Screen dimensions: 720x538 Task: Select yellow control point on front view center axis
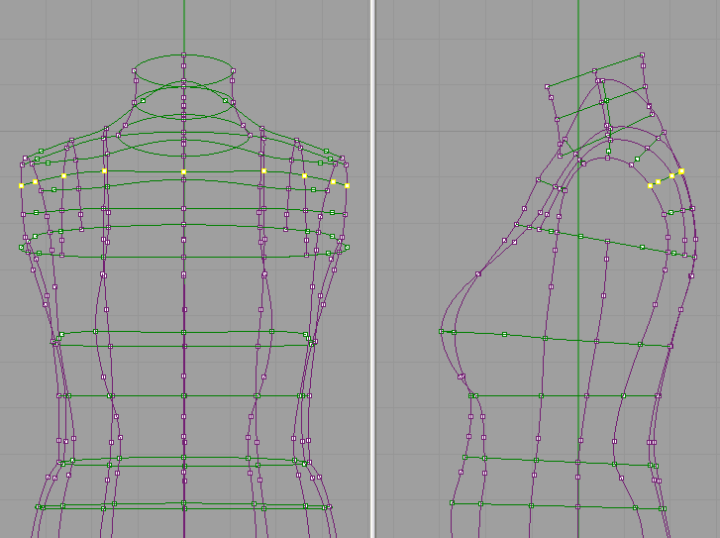coord(183,171)
